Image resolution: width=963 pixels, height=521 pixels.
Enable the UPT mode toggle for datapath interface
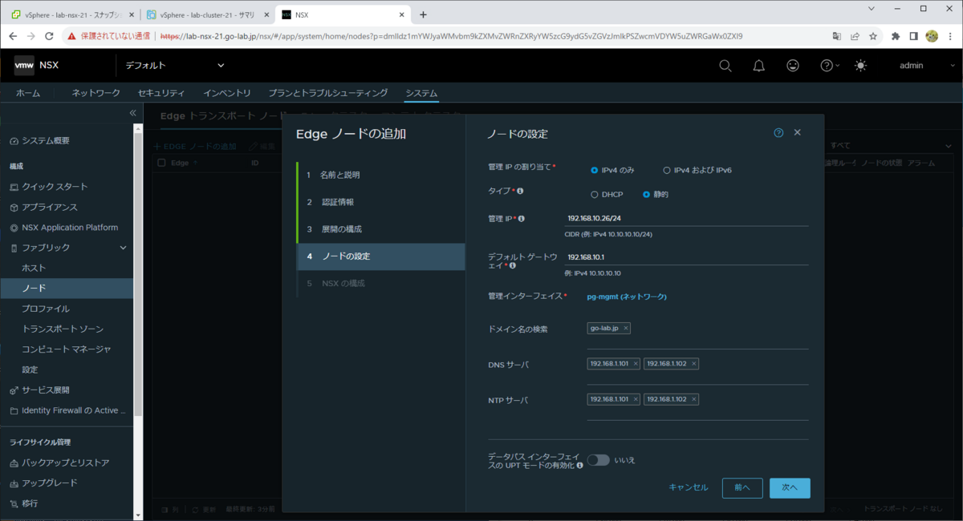[x=599, y=459]
